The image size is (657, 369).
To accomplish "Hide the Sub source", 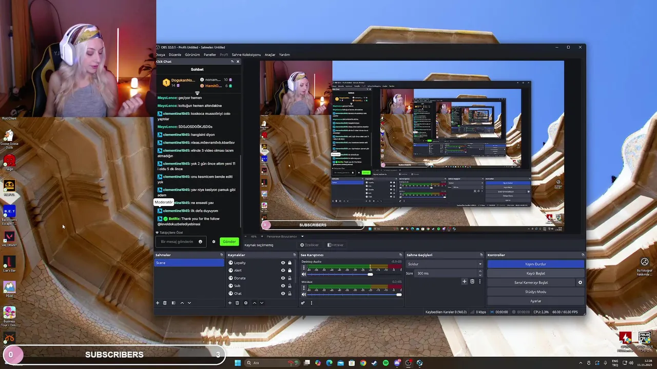I will pos(283,286).
